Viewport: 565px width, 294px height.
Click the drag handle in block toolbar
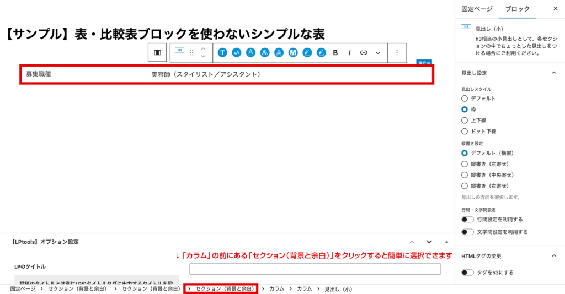(x=191, y=53)
